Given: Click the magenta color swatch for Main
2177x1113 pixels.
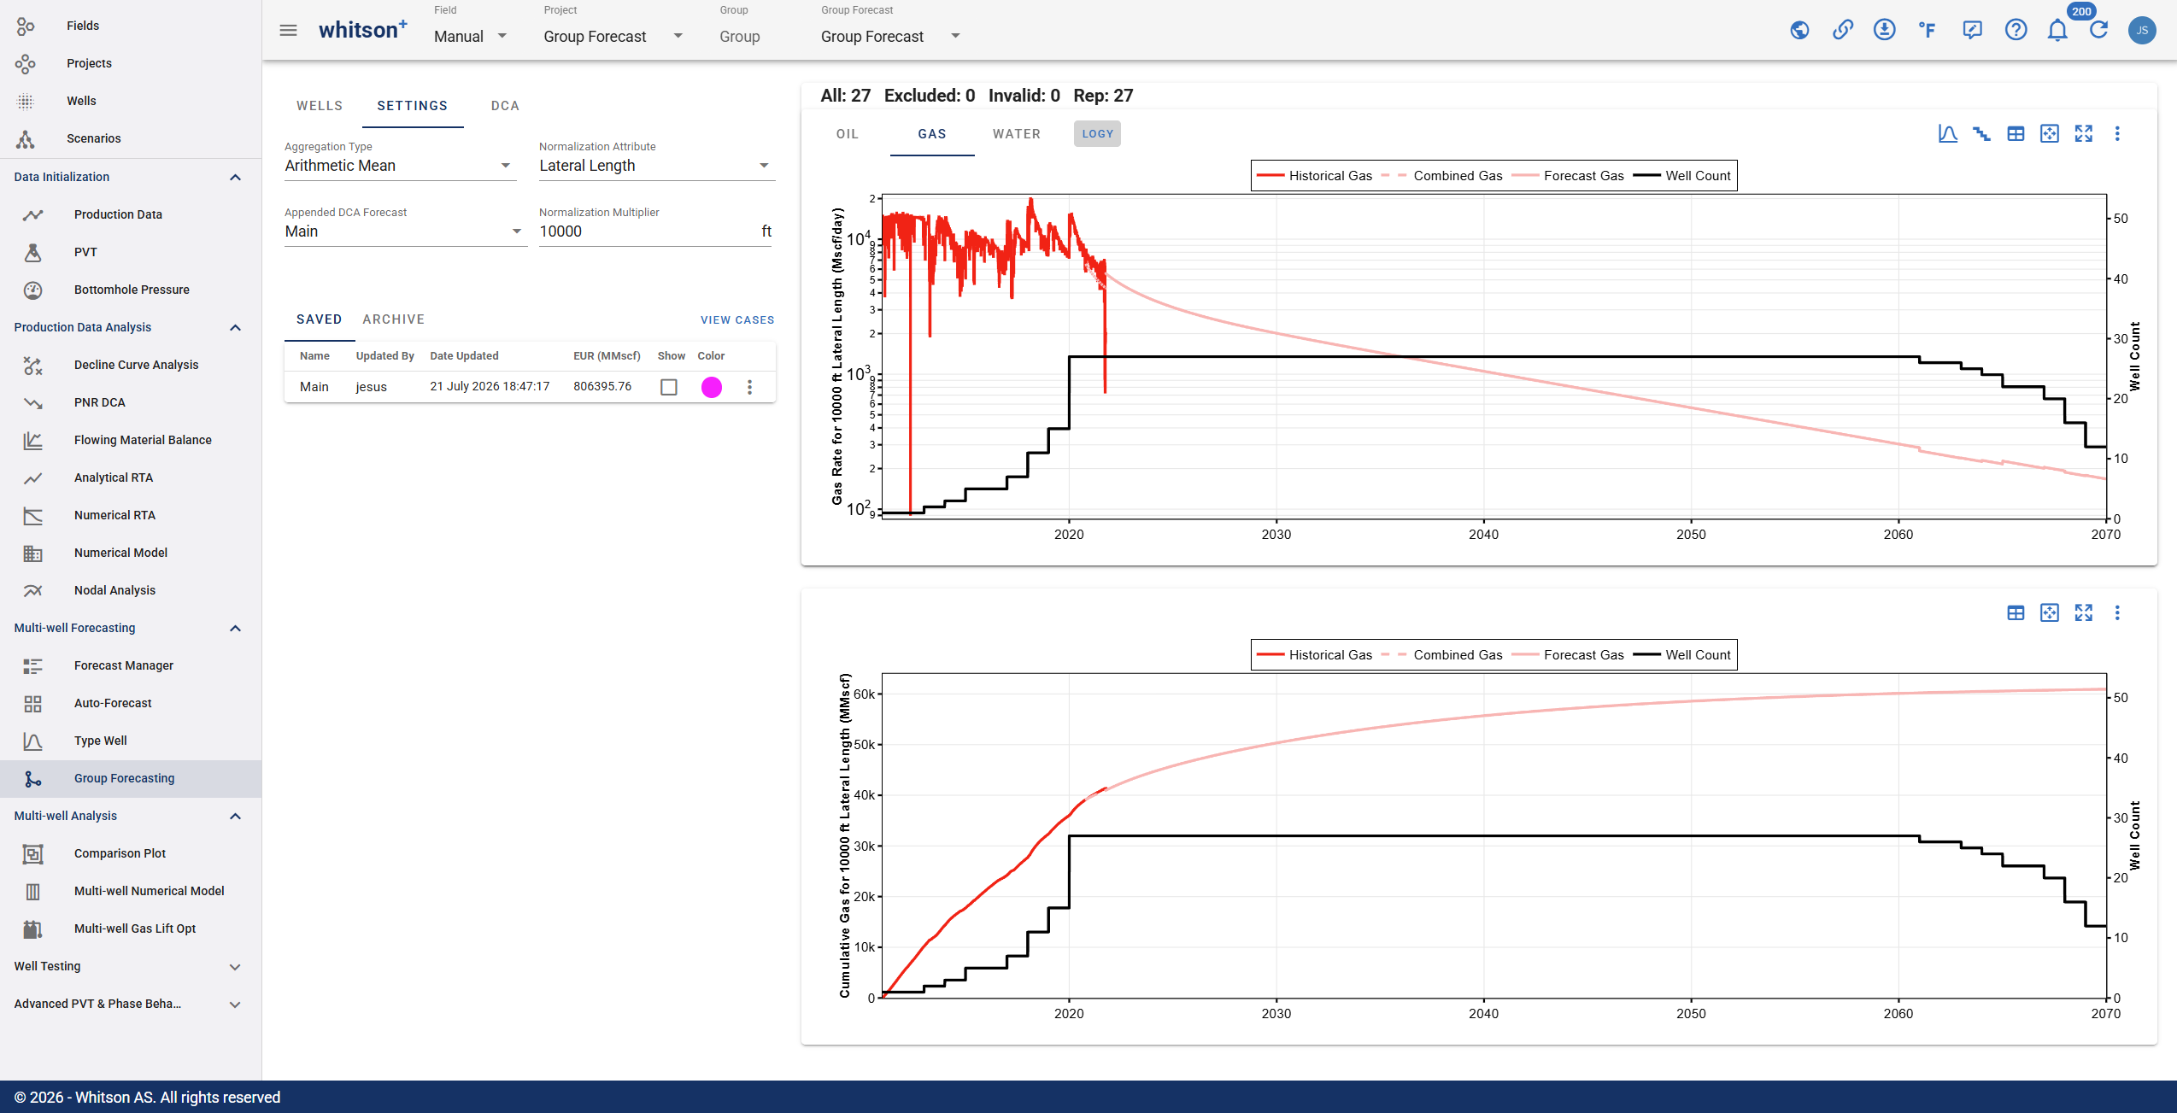Looking at the screenshot, I should [711, 387].
